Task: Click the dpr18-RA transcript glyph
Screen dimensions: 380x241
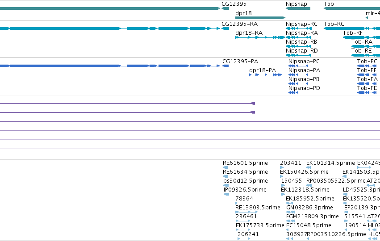Action: (260, 37)
